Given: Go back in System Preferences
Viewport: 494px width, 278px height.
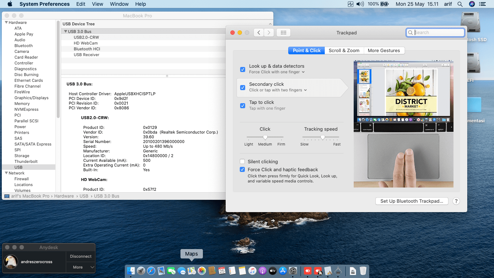Looking at the screenshot, I should coord(259,33).
